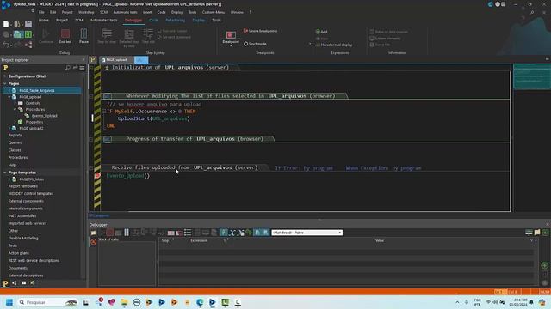The height and width of the screenshot is (309, 551).
Task: Click the Save icon in quick toolbar
Action: point(28,24)
